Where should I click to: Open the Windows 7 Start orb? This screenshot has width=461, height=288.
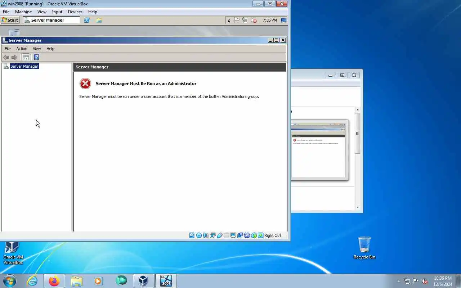(x=10, y=281)
